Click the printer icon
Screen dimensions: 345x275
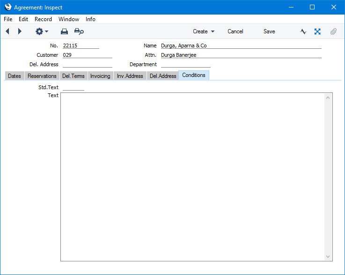point(64,31)
